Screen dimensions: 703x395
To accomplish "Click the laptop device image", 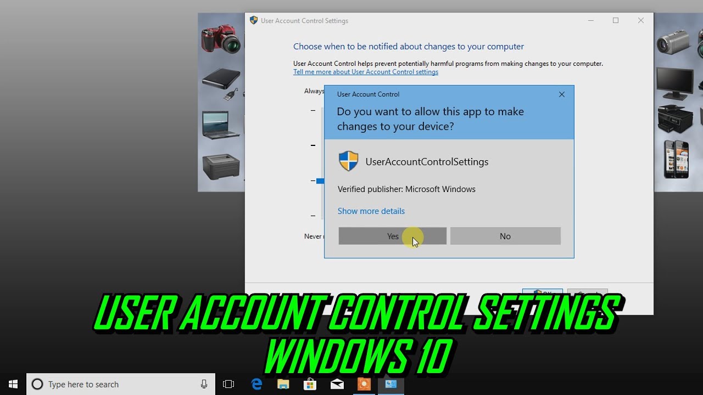I will (221, 125).
